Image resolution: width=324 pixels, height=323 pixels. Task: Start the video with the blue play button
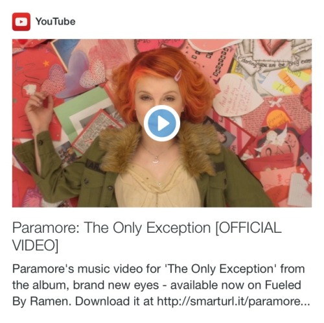click(x=162, y=123)
